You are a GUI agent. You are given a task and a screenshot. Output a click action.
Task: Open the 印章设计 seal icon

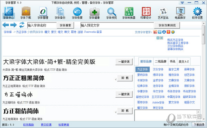[146, 13]
